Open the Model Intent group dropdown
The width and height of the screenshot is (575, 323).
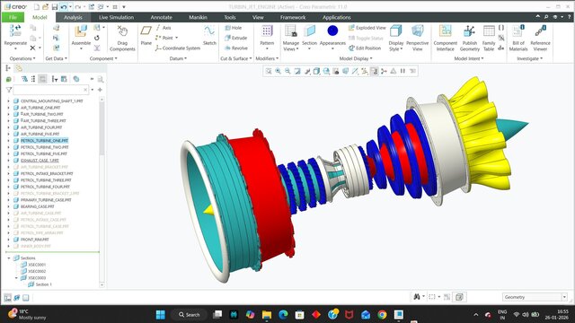click(x=469, y=58)
